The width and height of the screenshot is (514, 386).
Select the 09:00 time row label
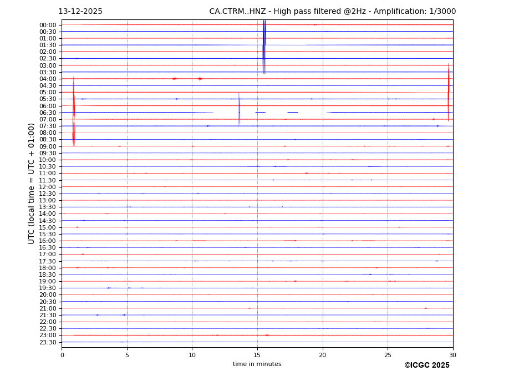pos(48,146)
